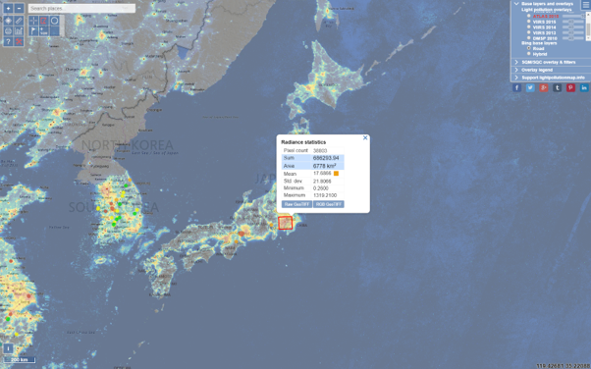Close the Radiance statistics popup

pyautogui.click(x=365, y=138)
